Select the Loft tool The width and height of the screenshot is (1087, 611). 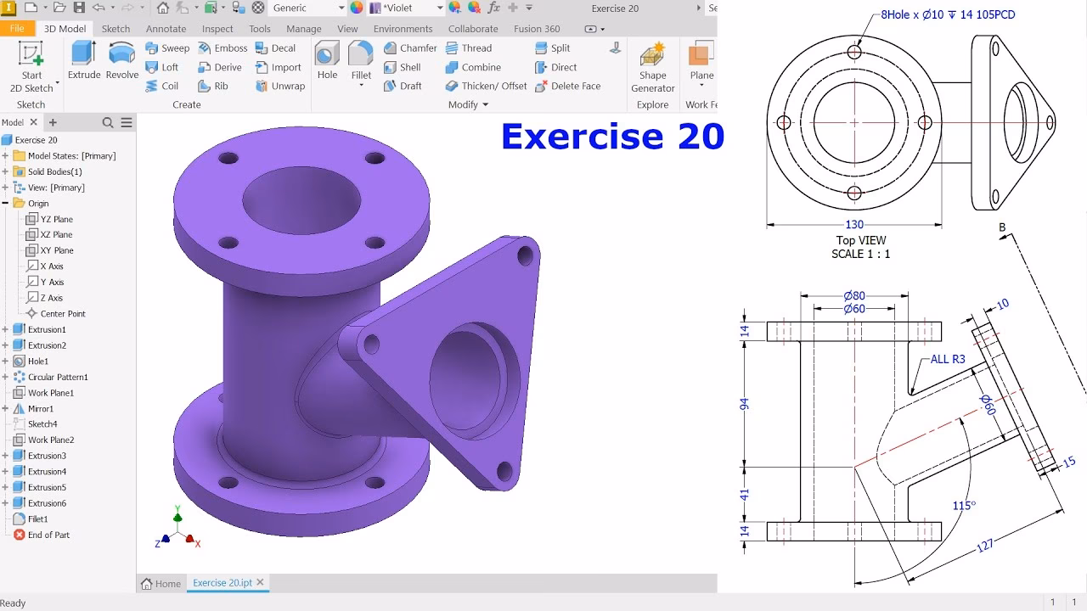tap(163, 67)
